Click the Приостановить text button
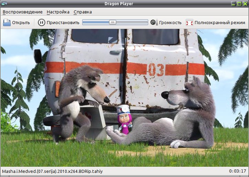This screenshot has height=177, width=249. click(63, 23)
